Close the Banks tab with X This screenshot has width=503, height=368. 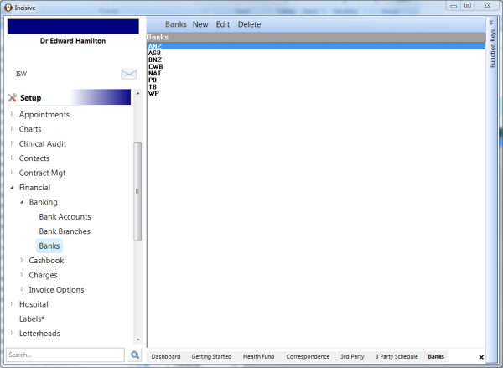[481, 357]
